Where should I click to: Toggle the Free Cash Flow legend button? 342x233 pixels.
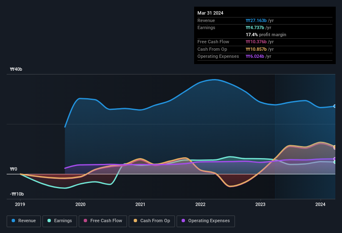click(103, 221)
